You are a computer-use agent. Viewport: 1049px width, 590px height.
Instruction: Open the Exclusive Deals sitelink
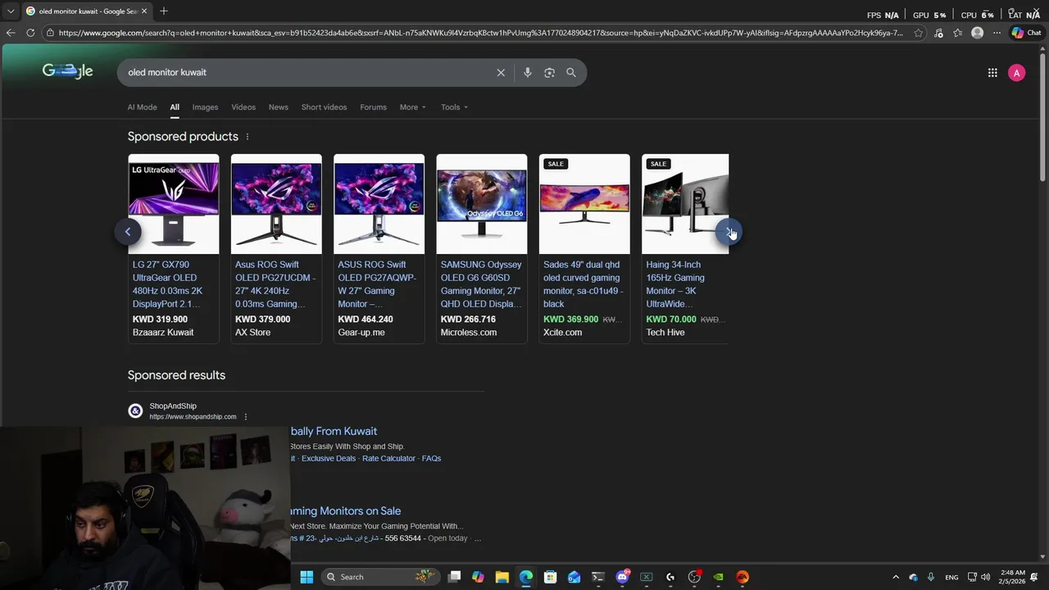[x=329, y=459]
